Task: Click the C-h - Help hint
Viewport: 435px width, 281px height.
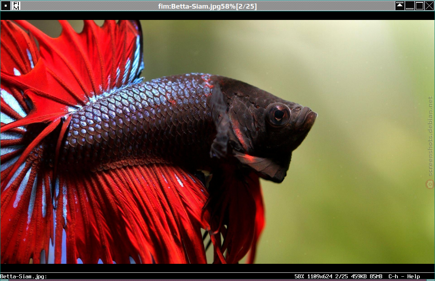Action: [404, 276]
